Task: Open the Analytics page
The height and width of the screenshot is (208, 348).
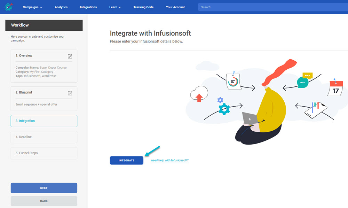Action: (x=61, y=7)
